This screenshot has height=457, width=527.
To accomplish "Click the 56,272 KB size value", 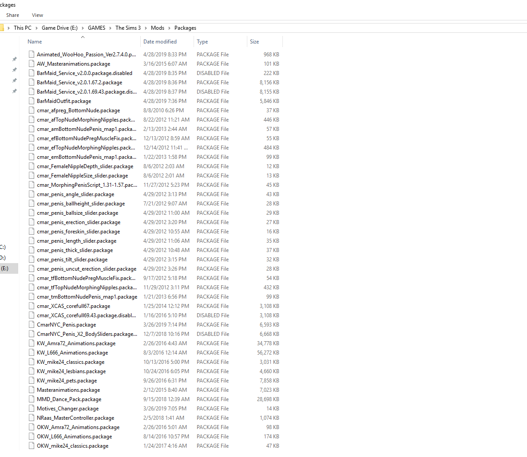I will click(268, 353).
